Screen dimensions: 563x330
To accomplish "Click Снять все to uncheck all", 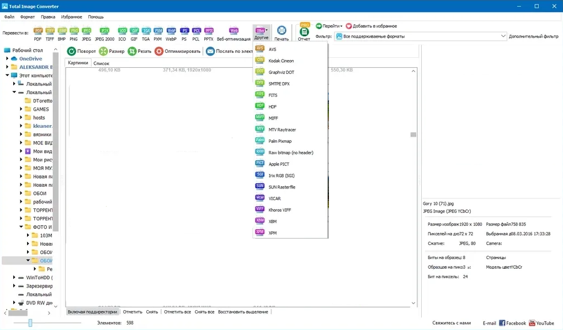I will pos(204,312).
